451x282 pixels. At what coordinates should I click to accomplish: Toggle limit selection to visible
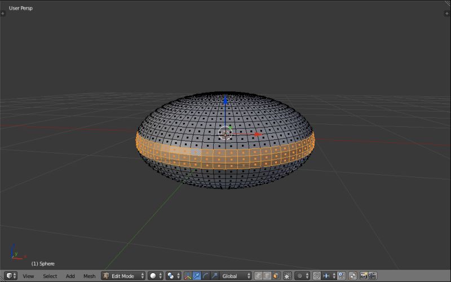288,276
